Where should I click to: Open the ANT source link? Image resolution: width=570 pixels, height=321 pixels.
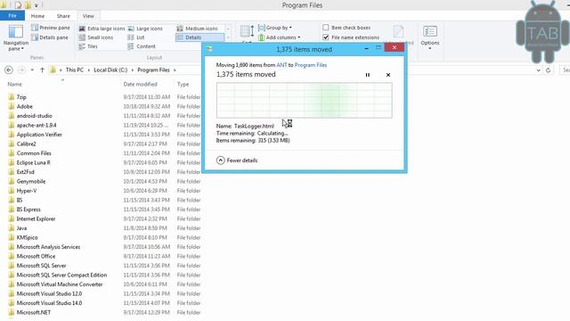[x=281, y=65]
